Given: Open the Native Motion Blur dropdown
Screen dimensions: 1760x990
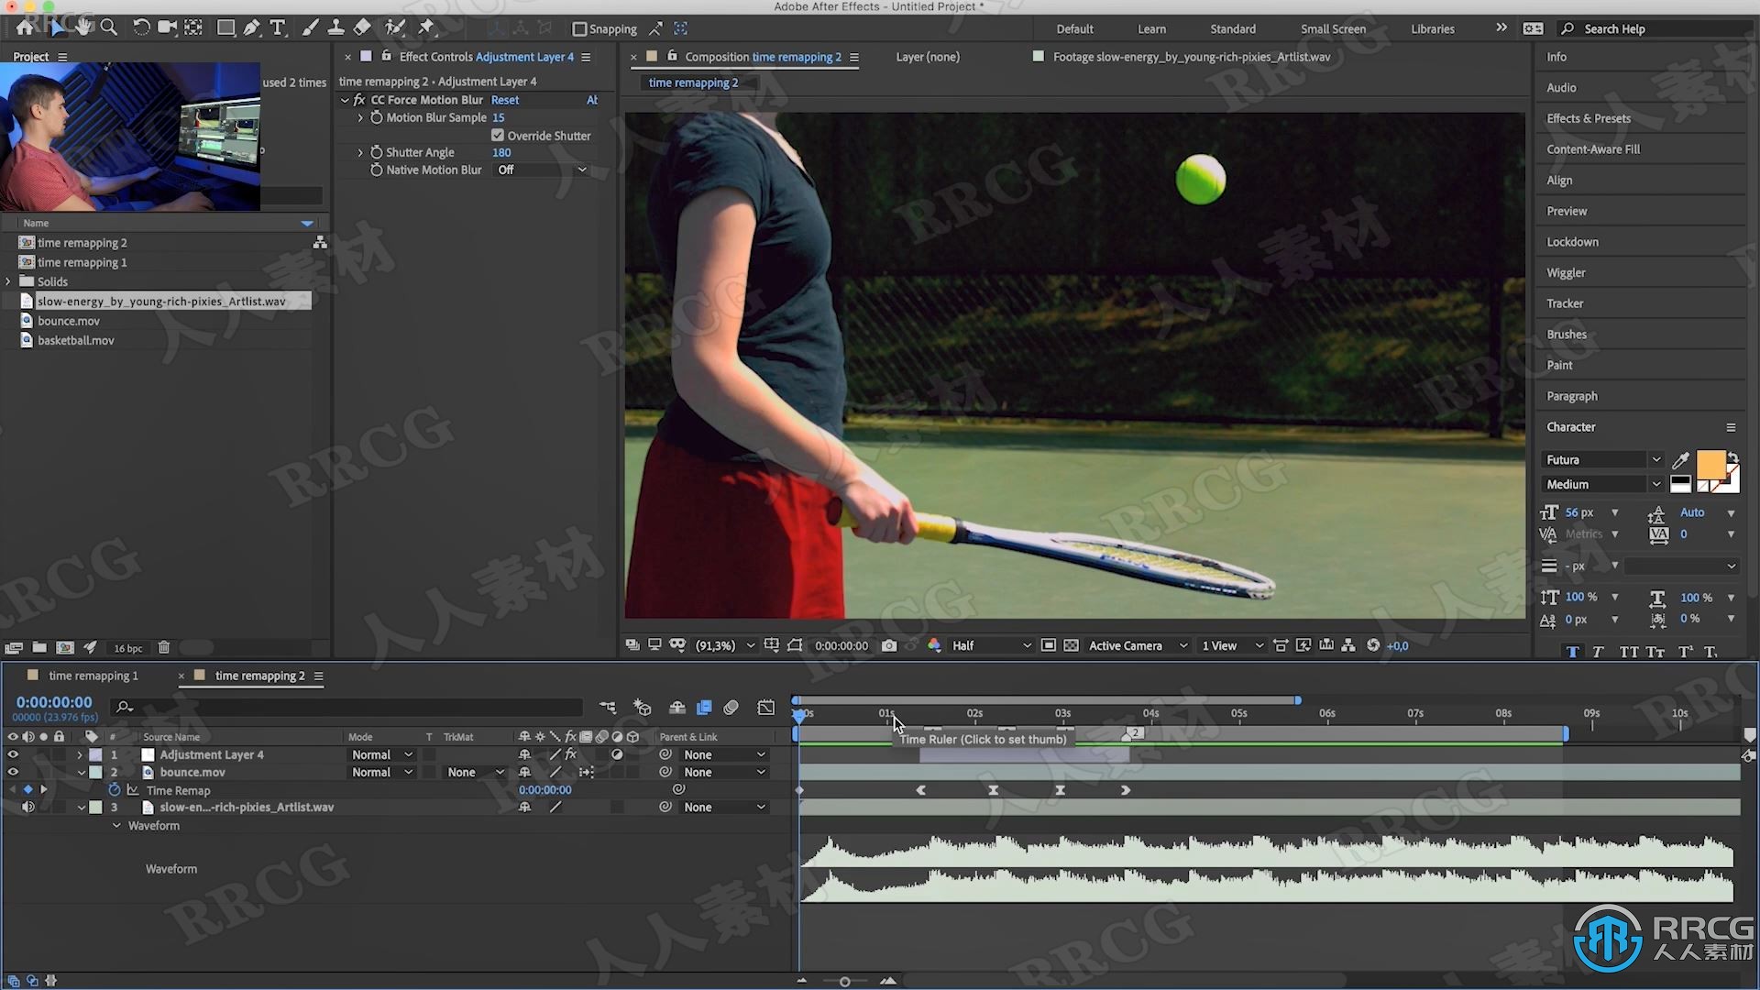Looking at the screenshot, I should point(543,170).
